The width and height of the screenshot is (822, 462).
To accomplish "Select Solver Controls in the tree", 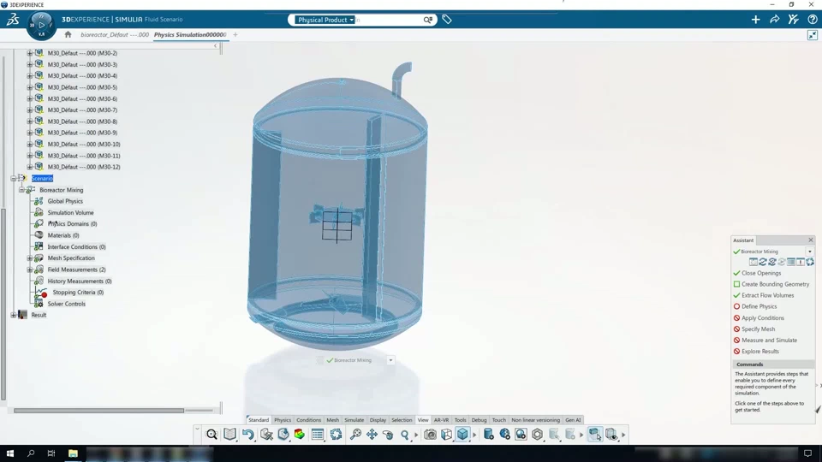I will [66, 304].
